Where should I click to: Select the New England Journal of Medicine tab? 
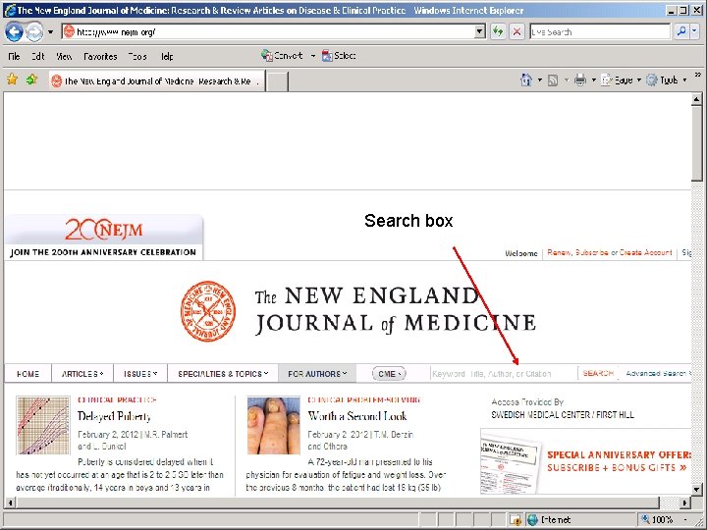click(157, 80)
